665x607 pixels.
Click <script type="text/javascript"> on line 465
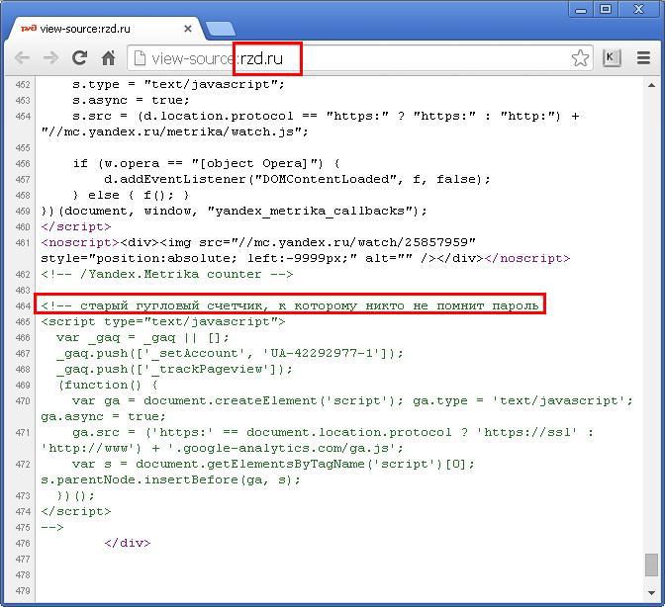click(x=163, y=322)
